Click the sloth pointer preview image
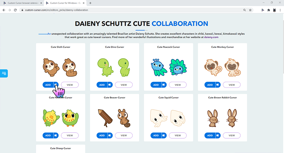 (x=70, y=67)
